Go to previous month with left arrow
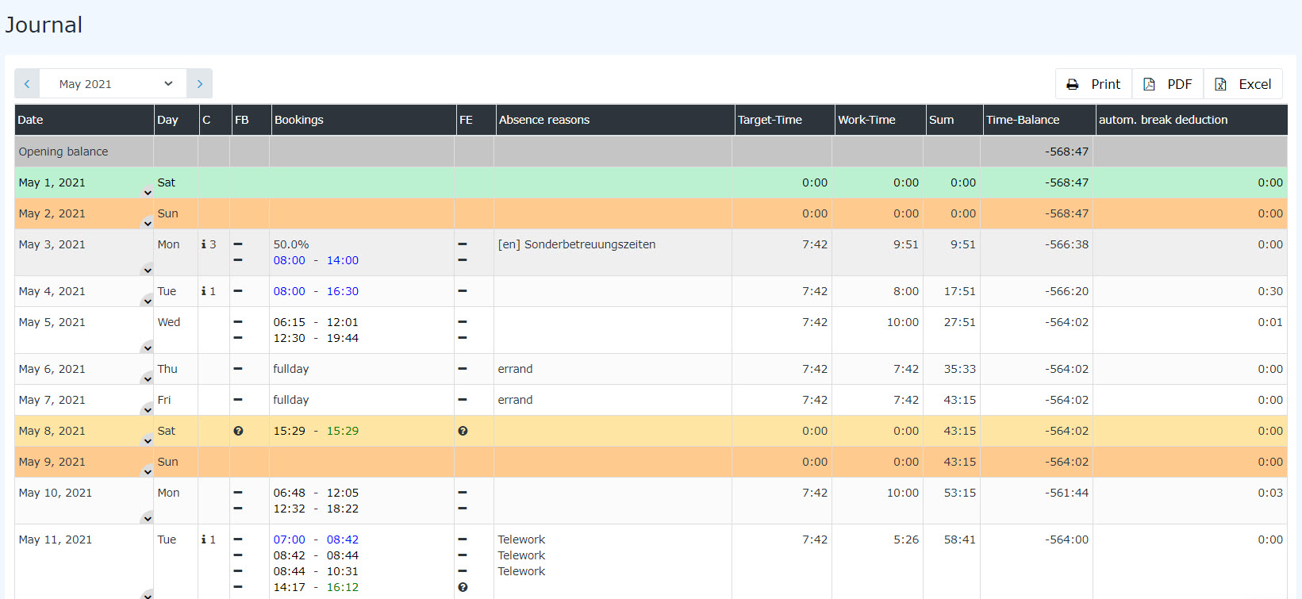The image size is (1302, 599). pyautogui.click(x=27, y=83)
